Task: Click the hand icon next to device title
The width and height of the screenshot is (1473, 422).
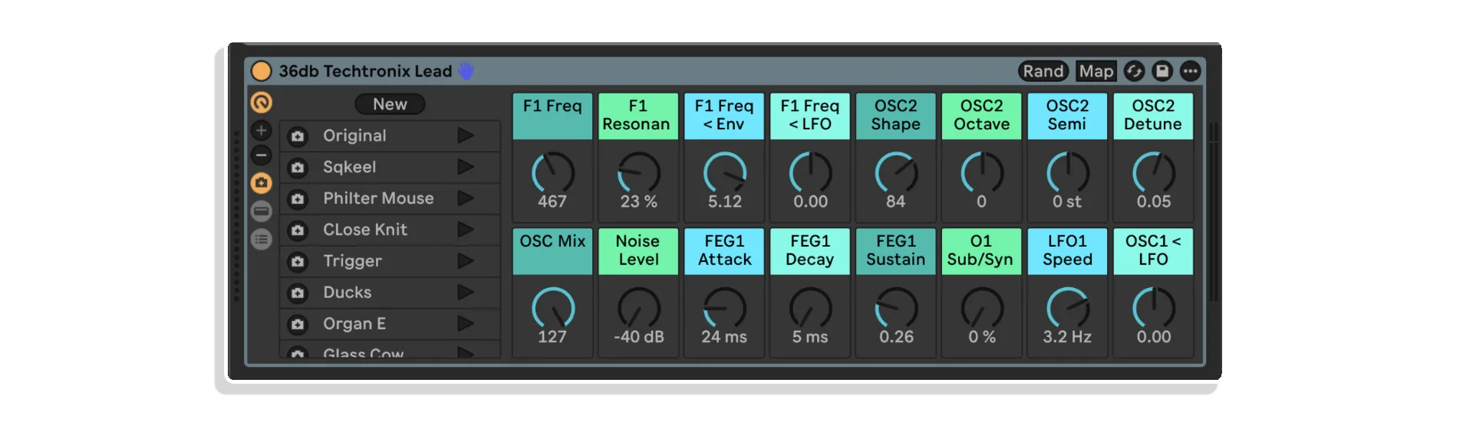Action: click(466, 71)
